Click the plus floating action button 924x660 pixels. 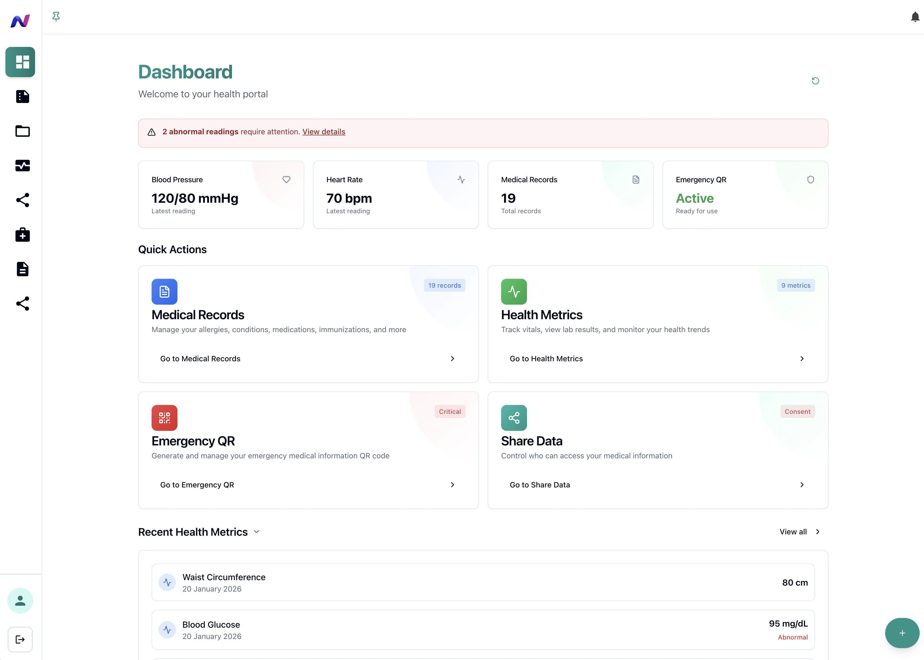click(902, 633)
